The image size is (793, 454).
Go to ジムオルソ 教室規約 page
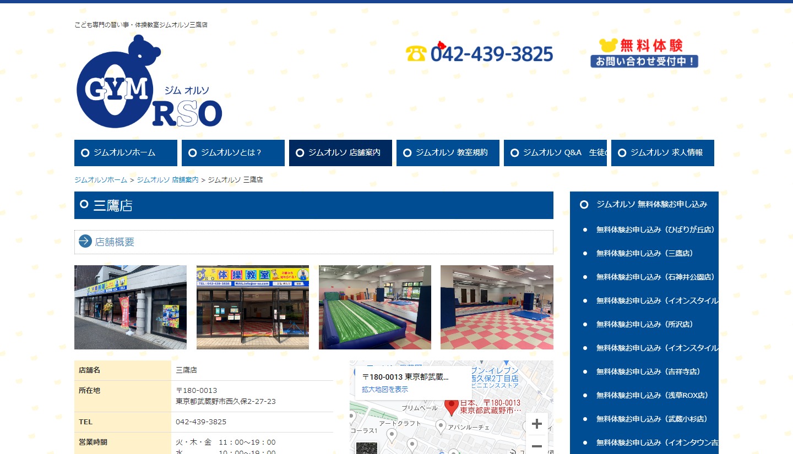point(448,153)
